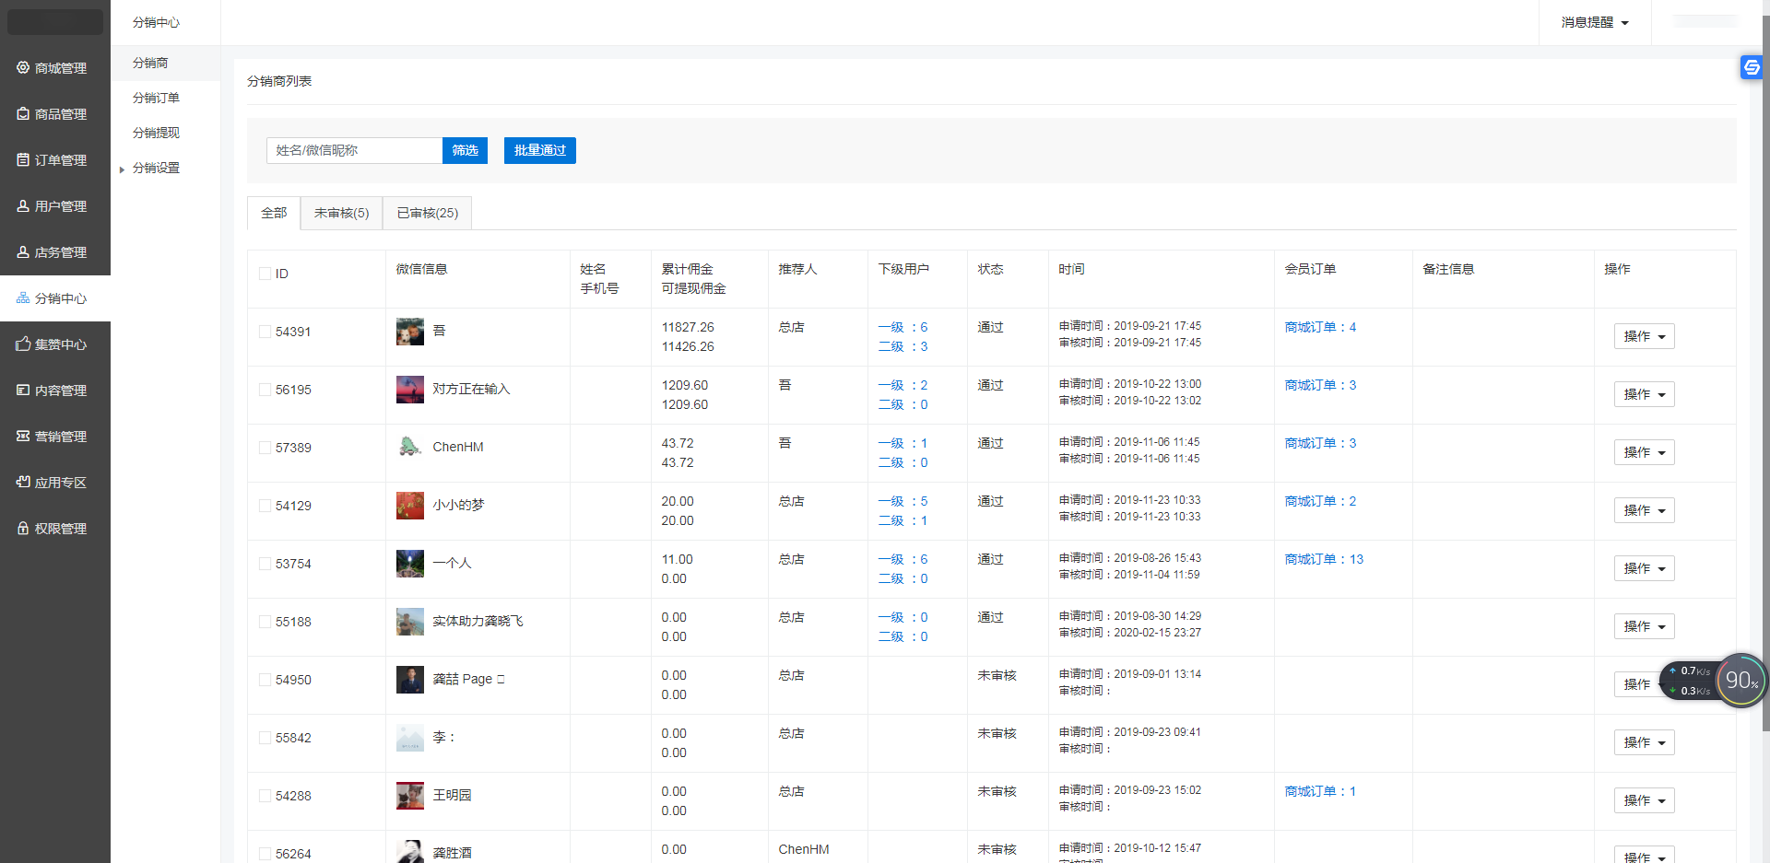The height and width of the screenshot is (863, 1770).
Task: Check the select-all ID header checkbox
Action: click(x=265, y=274)
